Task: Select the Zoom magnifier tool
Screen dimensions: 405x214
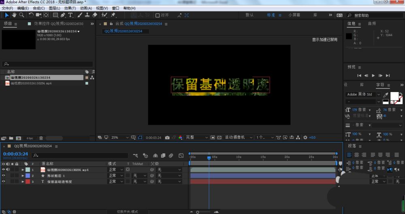Action: (21, 15)
